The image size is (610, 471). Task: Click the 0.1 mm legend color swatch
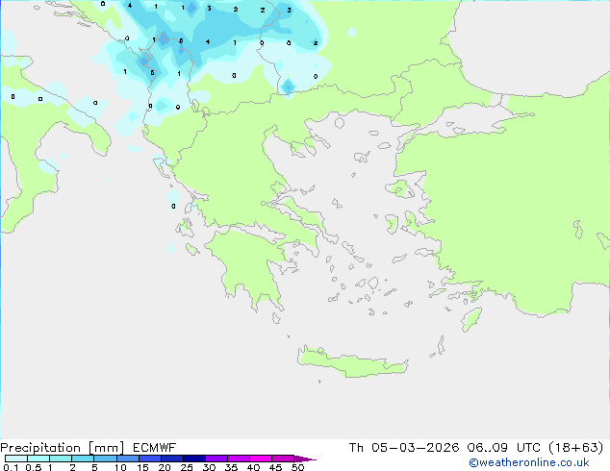click(x=16, y=459)
